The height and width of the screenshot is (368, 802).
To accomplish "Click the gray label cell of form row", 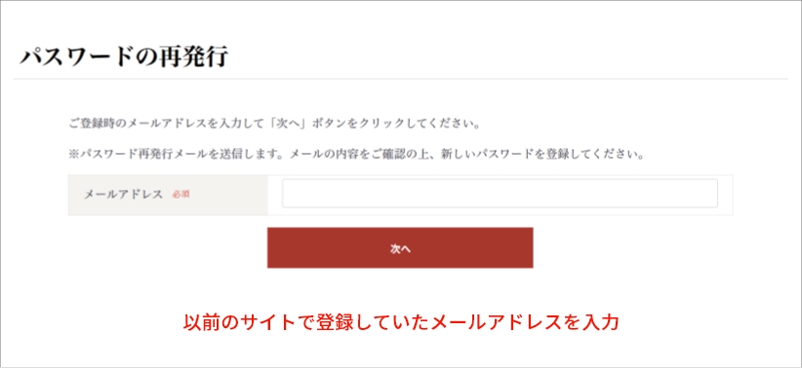I will pos(168,195).
